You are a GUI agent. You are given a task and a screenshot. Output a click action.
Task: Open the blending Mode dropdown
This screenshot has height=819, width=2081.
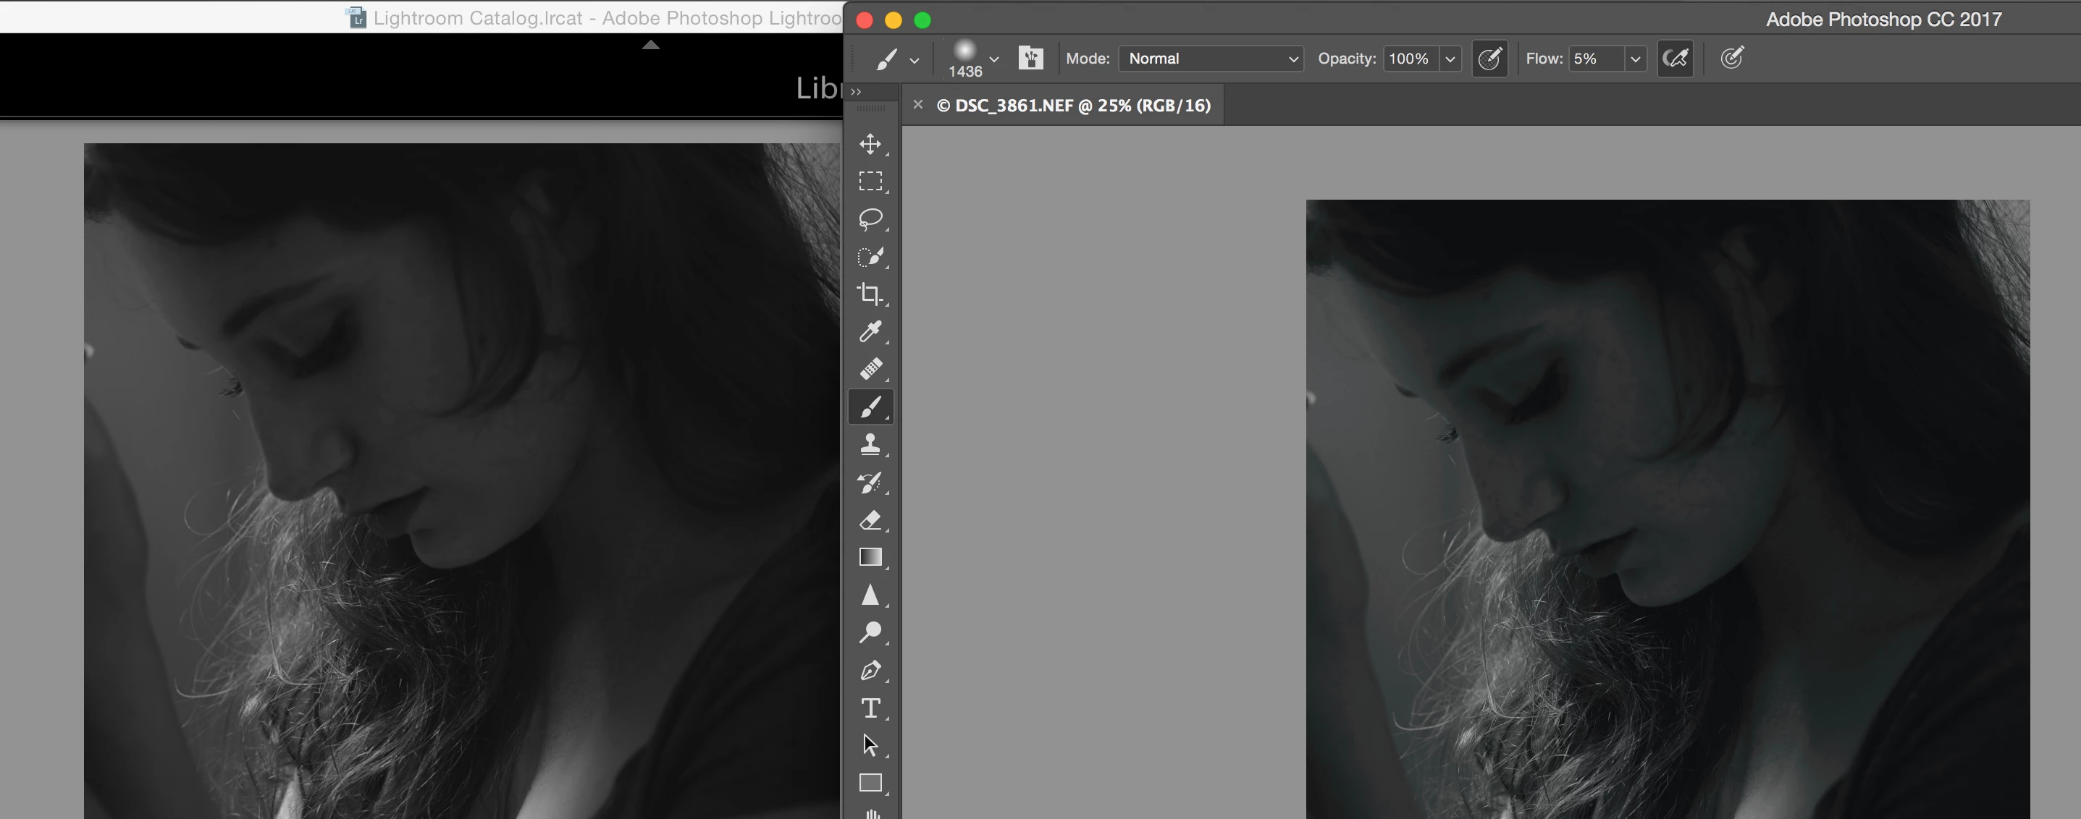(x=1210, y=58)
